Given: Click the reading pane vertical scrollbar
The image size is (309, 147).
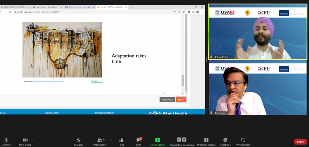Looking at the screenshot, I should (182, 81).
